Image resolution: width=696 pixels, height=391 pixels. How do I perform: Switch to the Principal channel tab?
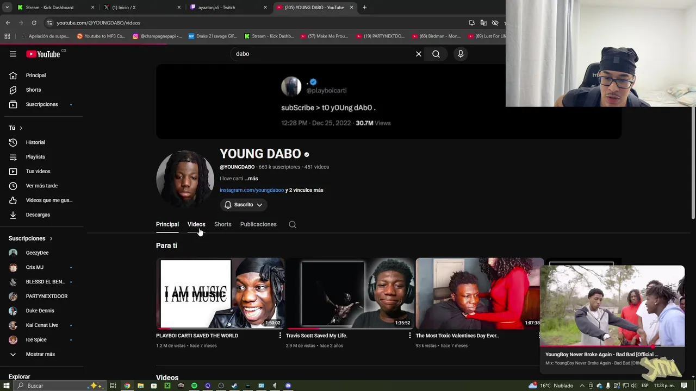pyautogui.click(x=167, y=224)
